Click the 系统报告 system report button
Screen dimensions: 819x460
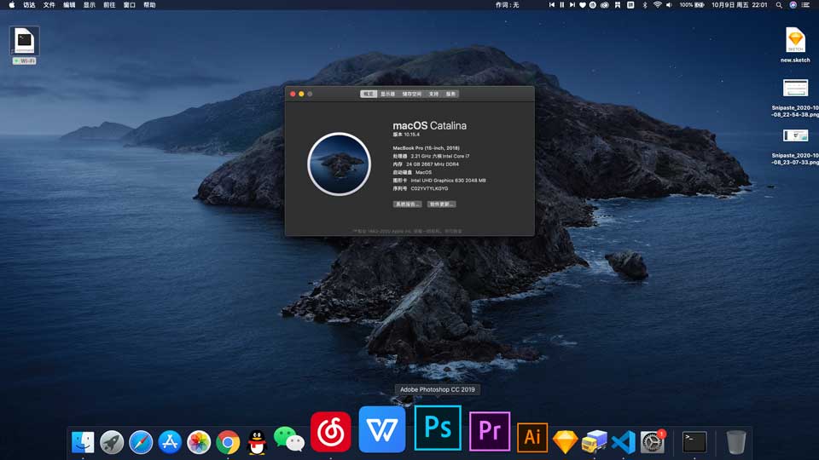408,204
